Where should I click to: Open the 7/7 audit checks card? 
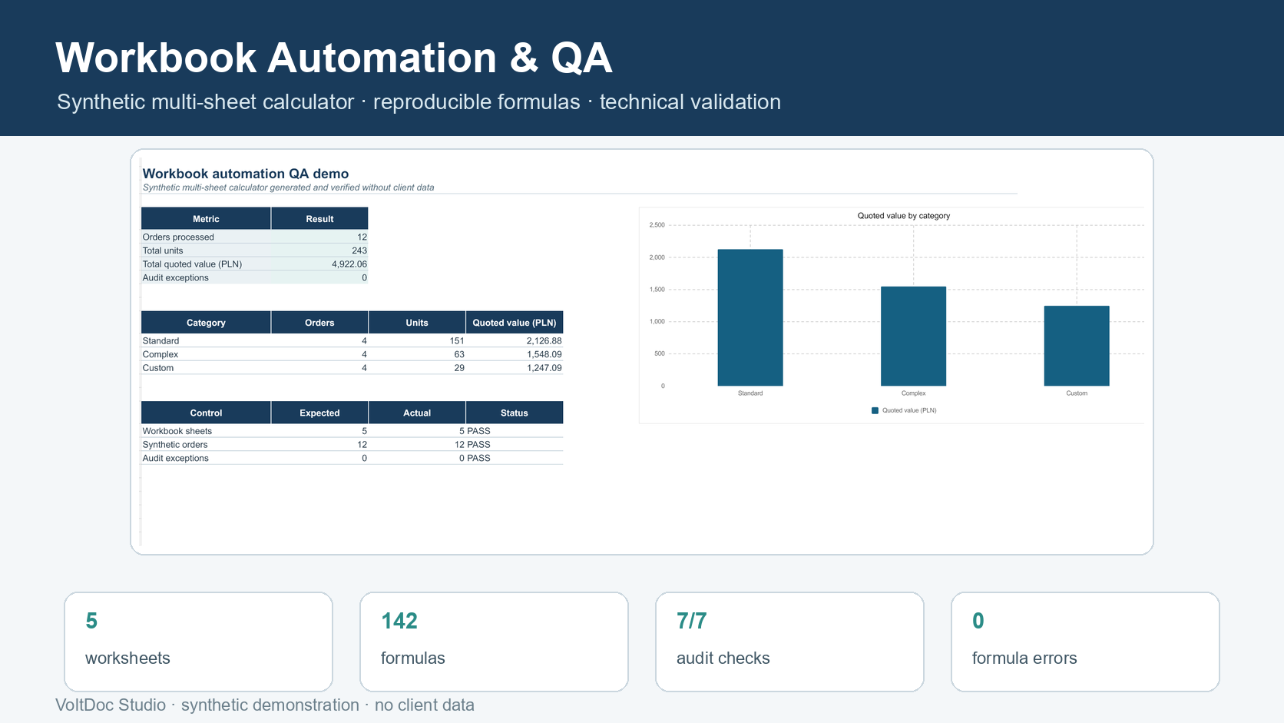click(x=789, y=642)
